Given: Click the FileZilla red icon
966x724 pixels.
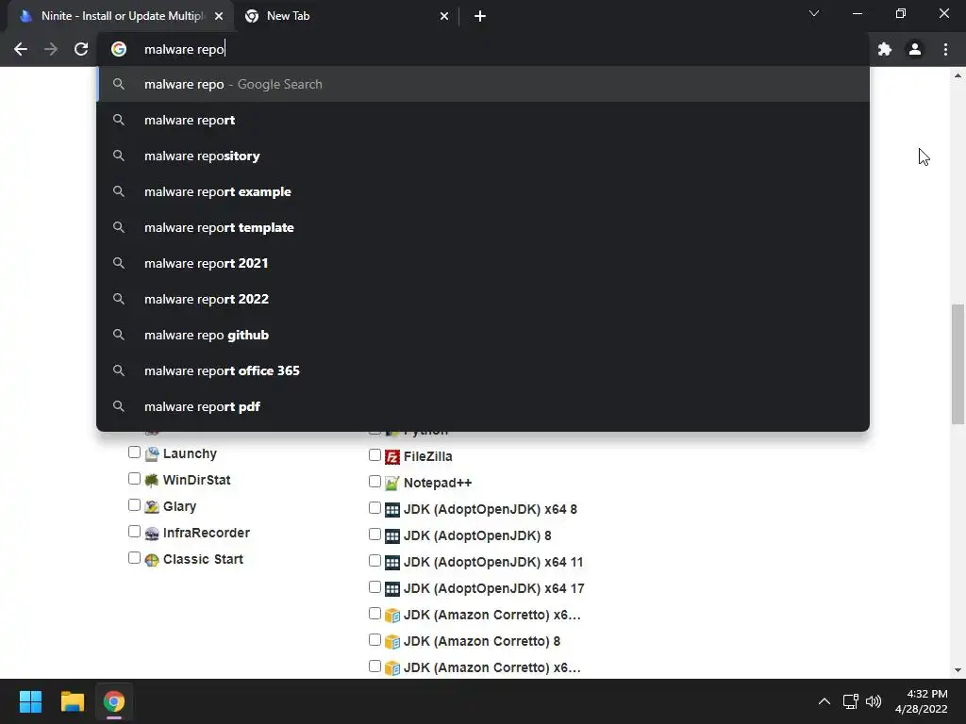Looking at the screenshot, I should [392, 457].
